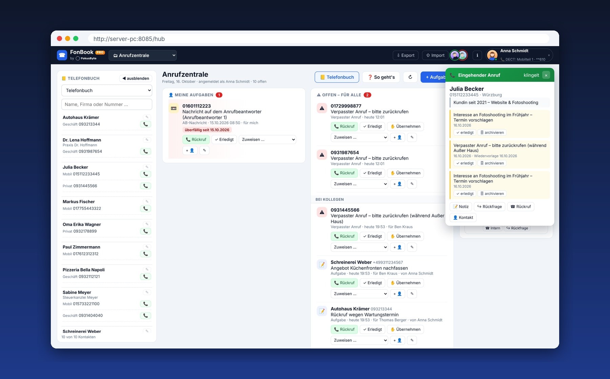610x379 pixels.
Task: Call Julia Becker's Privat number 0931445566
Action: (145, 186)
